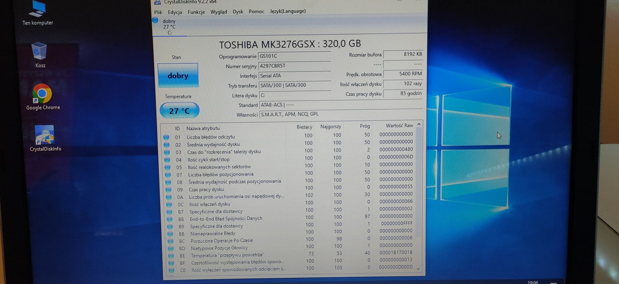
Task: Click the Tryb transferu SATA/300 field
Action: point(295,85)
